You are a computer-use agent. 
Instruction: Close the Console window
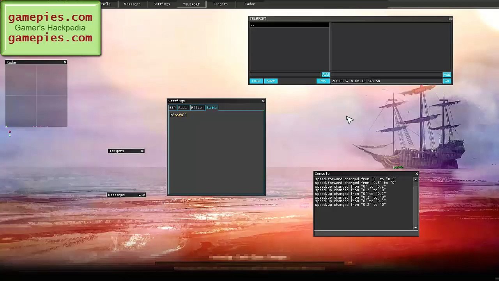click(416, 174)
